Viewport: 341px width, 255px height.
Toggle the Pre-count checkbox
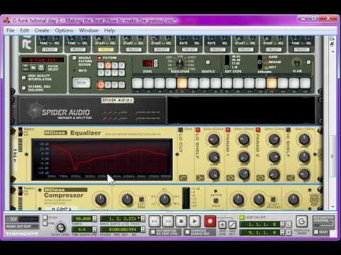pyautogui.click(x=45, y=223)
